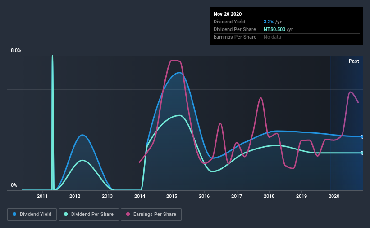Screen dimensions: 370x228
Task: Toggle the Earnings Per Share legend series
Action: (x=151, y=215)
